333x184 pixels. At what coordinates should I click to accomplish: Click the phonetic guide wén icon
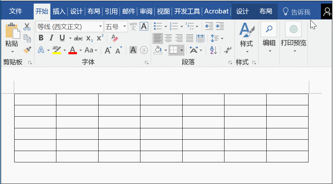[x=133, y=27]
